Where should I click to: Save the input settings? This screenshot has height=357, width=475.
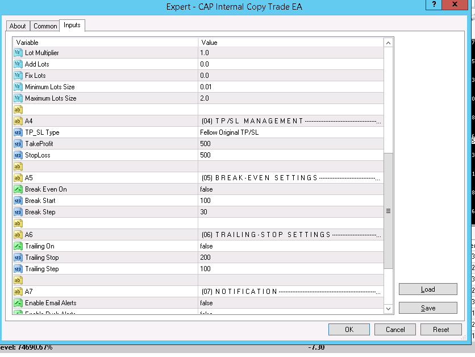[428, 308]
